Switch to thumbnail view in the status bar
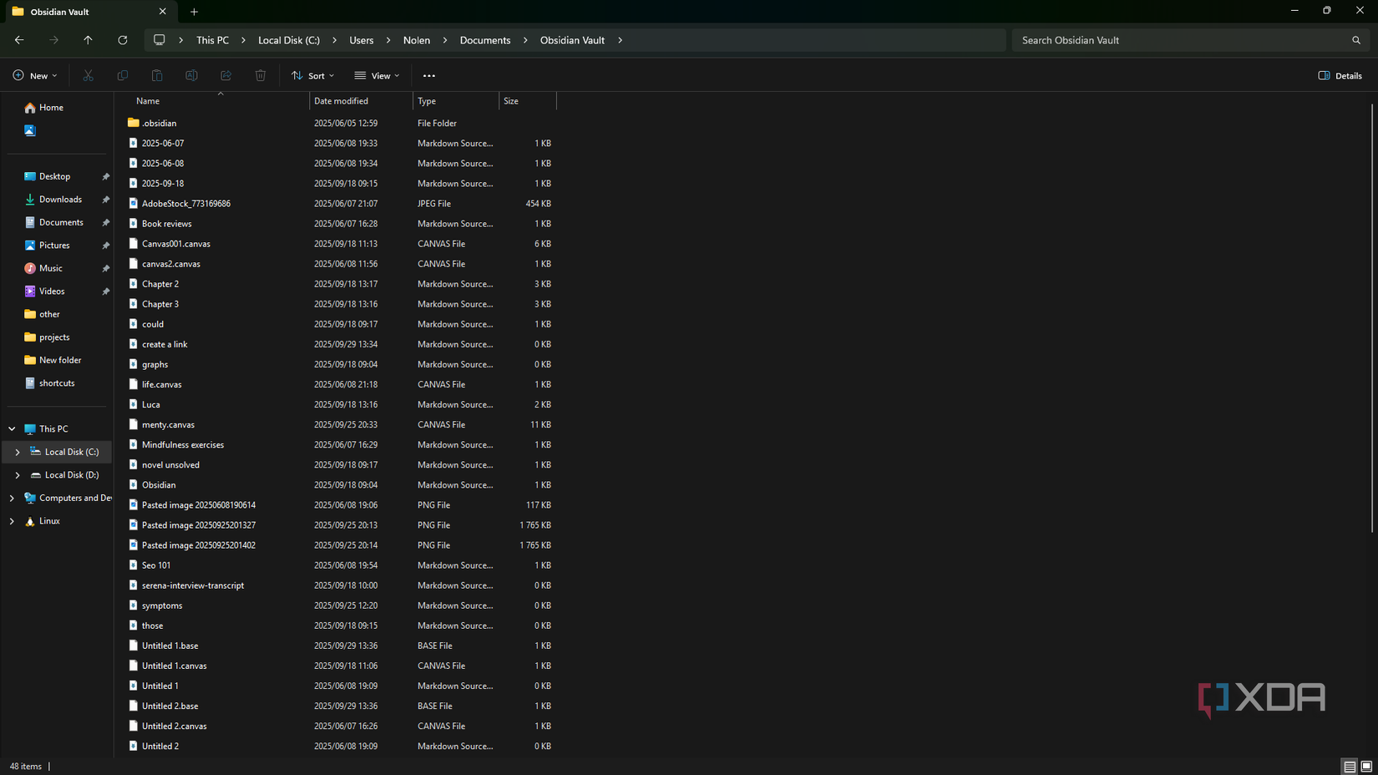This screenshot has width=1378, height=775. tap(1366, 766)
